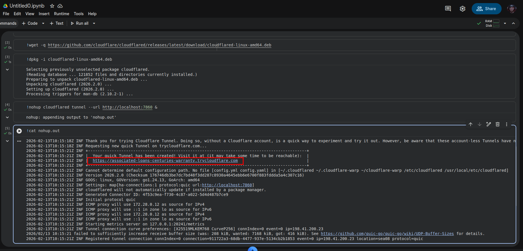The height and width of the screenshot is (251, 523).
Task: Delete the selected cell with trash icon
Action: pyautogui.click(x=498, y=124)
